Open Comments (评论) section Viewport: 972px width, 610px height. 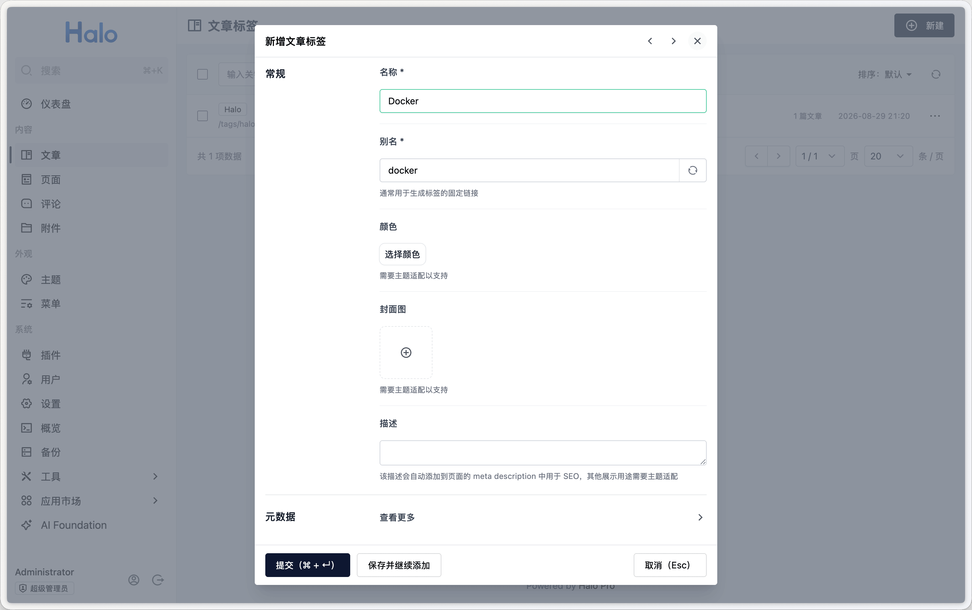pyautogui.click(x=91, y=204)
